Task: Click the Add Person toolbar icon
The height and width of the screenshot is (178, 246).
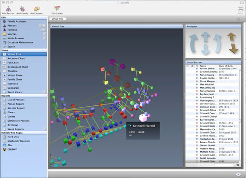Action: tap(8, 9)
